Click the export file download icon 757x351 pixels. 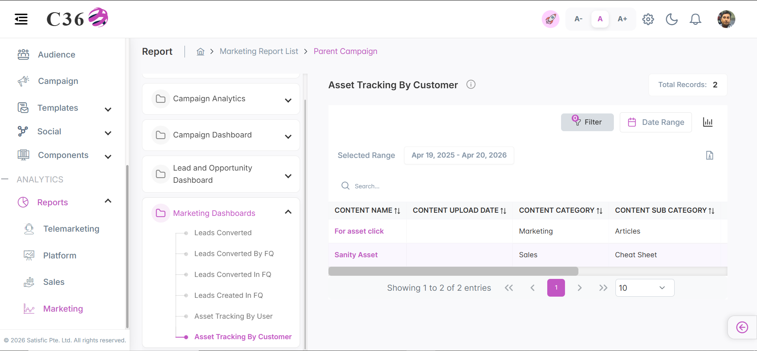pos(710,155)
